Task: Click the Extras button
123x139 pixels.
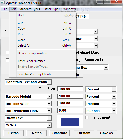Action: 14,133
